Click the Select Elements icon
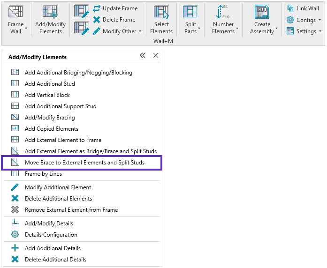The width and height of the screenshot is (327, 268). click(x=161, y=13)
